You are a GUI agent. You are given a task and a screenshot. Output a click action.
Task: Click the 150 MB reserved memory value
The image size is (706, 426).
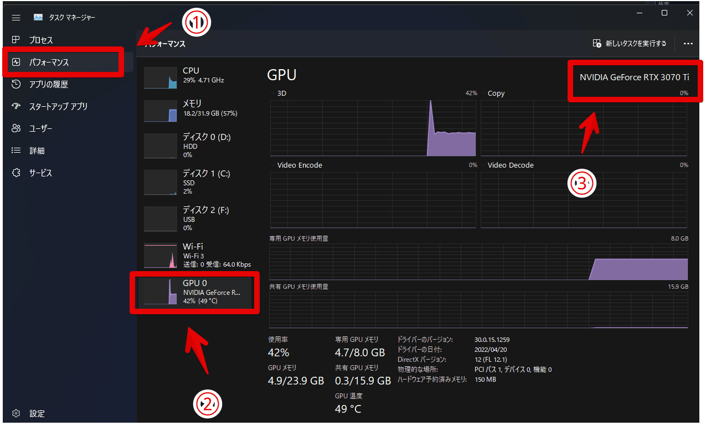(x=485, y=380)
